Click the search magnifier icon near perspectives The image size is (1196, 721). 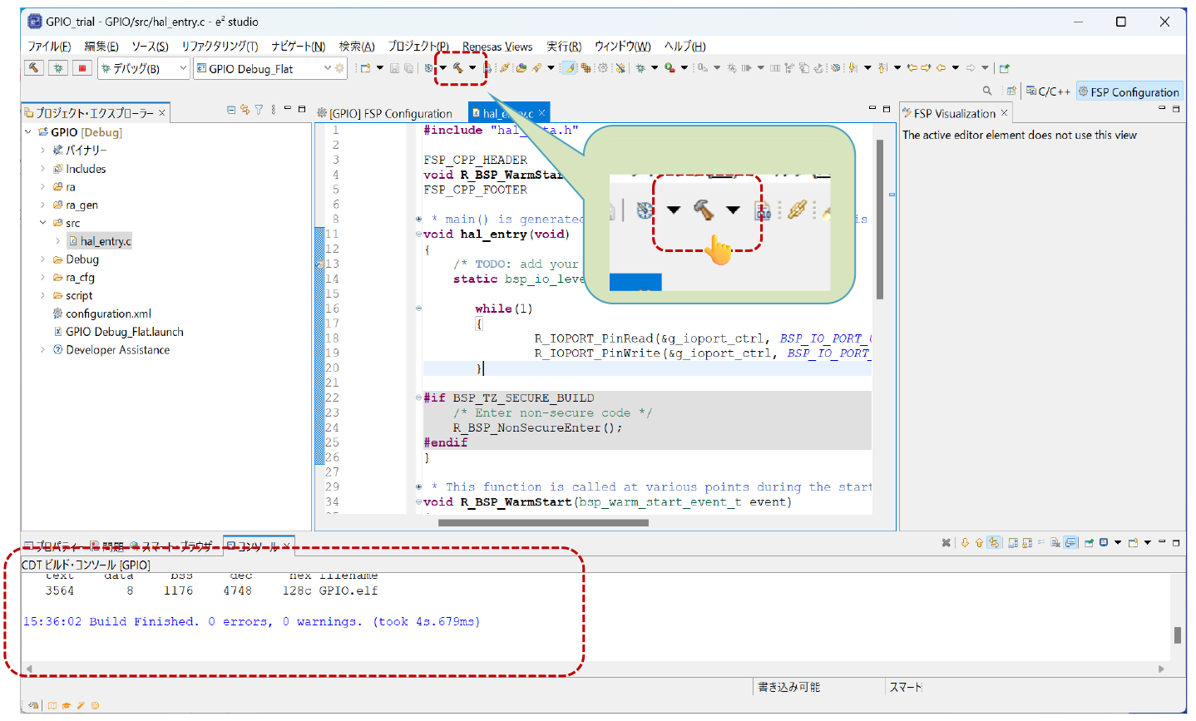(x=987, y=91)
